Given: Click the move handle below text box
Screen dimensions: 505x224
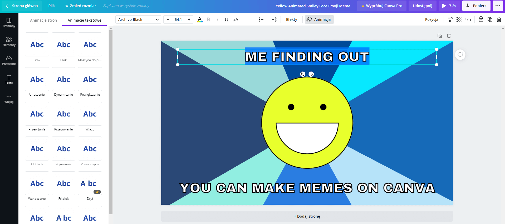Looking at the screenshot, I should click(x=311, y=74).
